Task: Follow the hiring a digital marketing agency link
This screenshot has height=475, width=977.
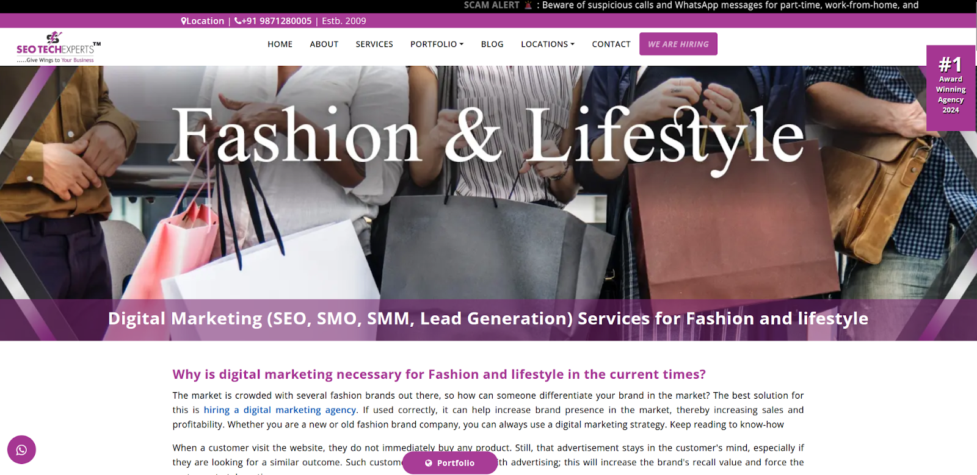Action: 280,410
